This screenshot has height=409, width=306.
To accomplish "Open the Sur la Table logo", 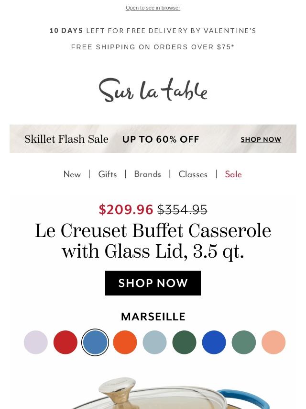I will point(153,90).
